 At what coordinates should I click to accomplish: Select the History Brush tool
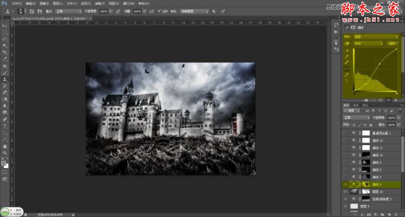coord(5,86)
